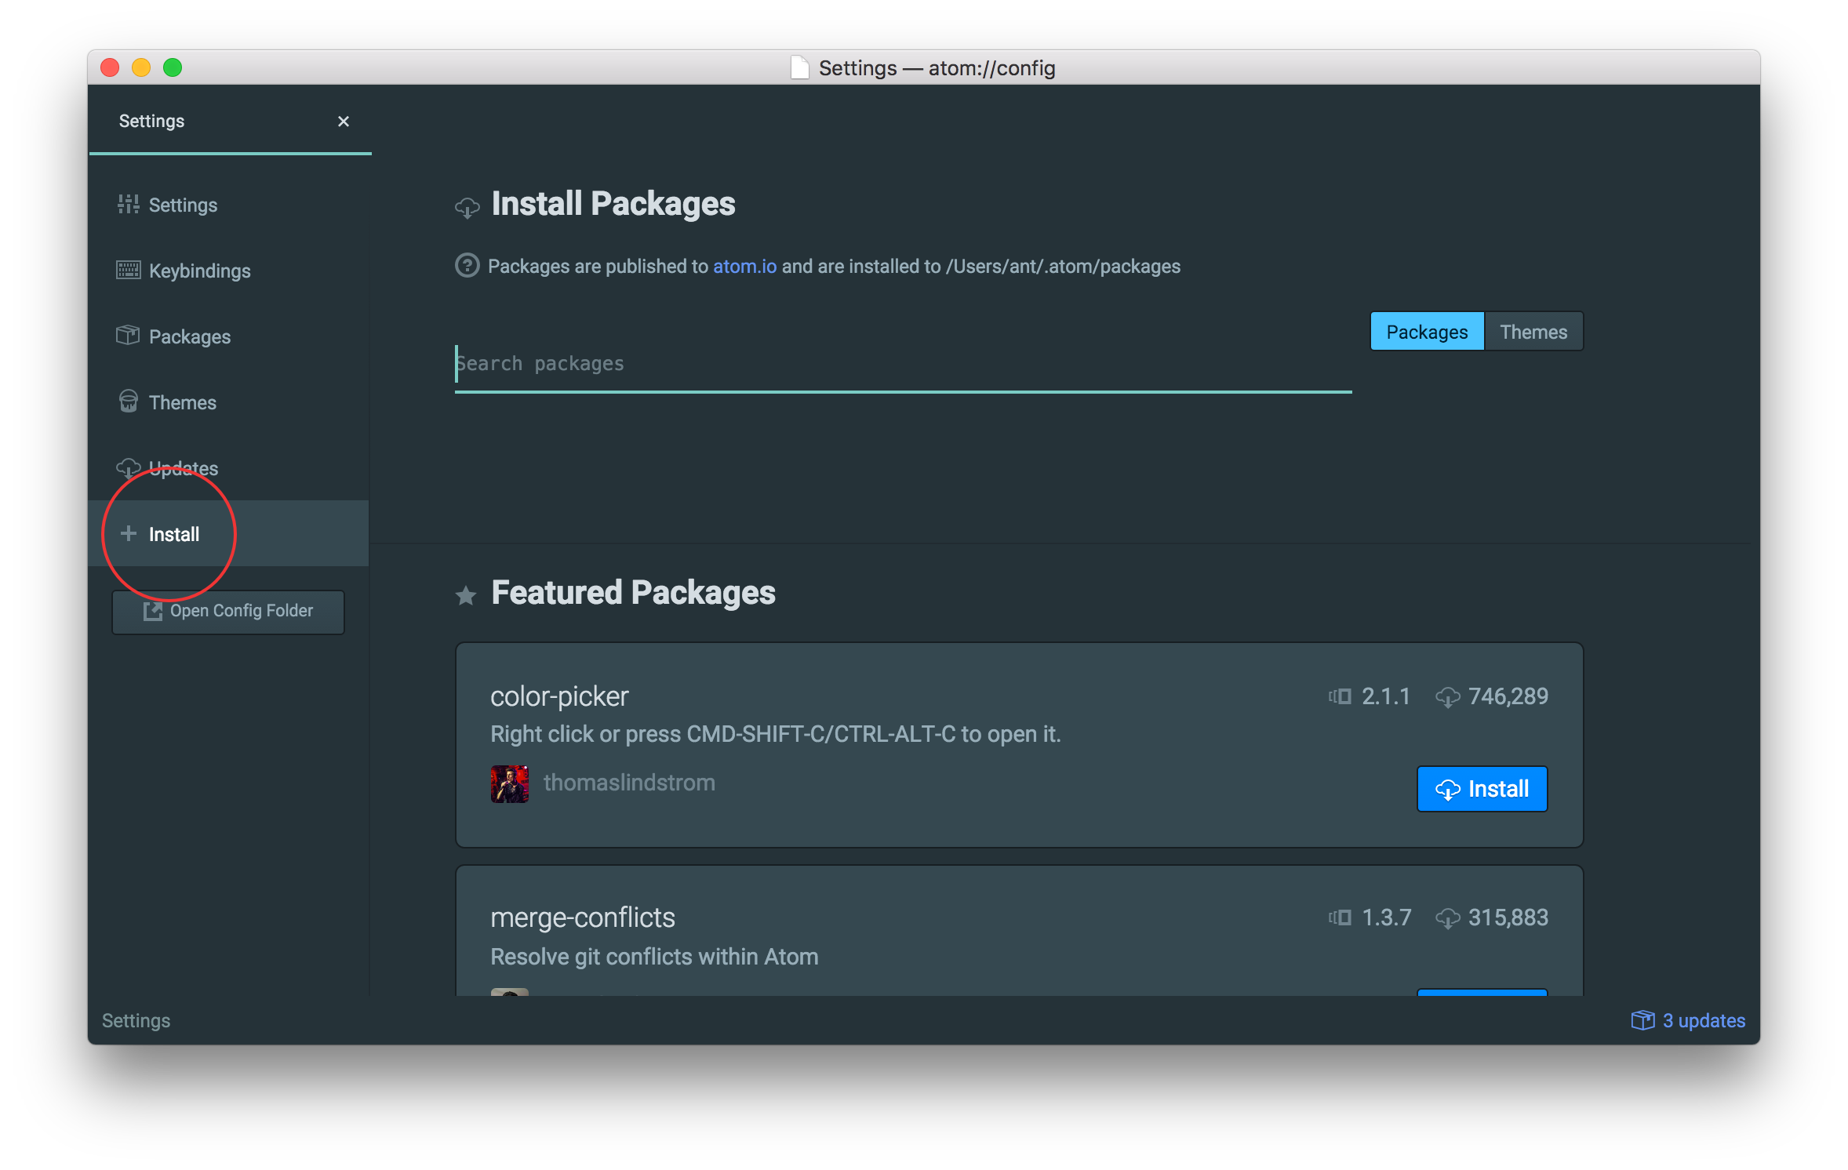Click the Open Config Folder icon
The image size is (1848, 1170).
(150, 610)
